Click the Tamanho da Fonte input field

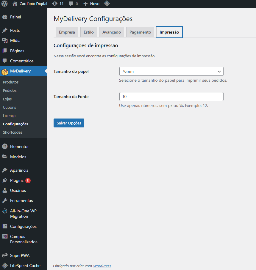point(171,97)
